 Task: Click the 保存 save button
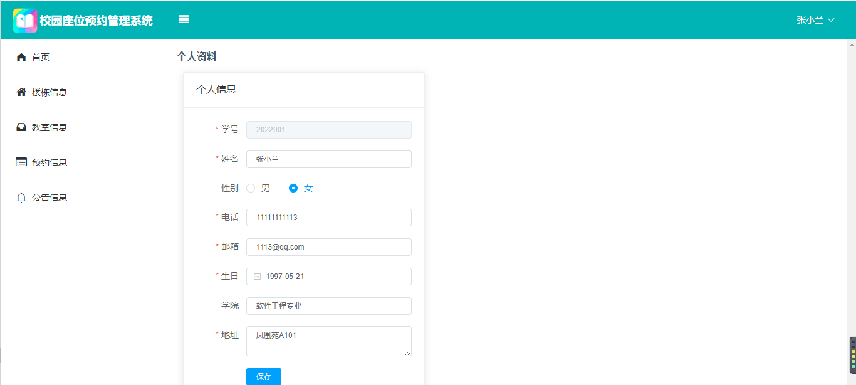pyautogui.click(x=264, y=376)
